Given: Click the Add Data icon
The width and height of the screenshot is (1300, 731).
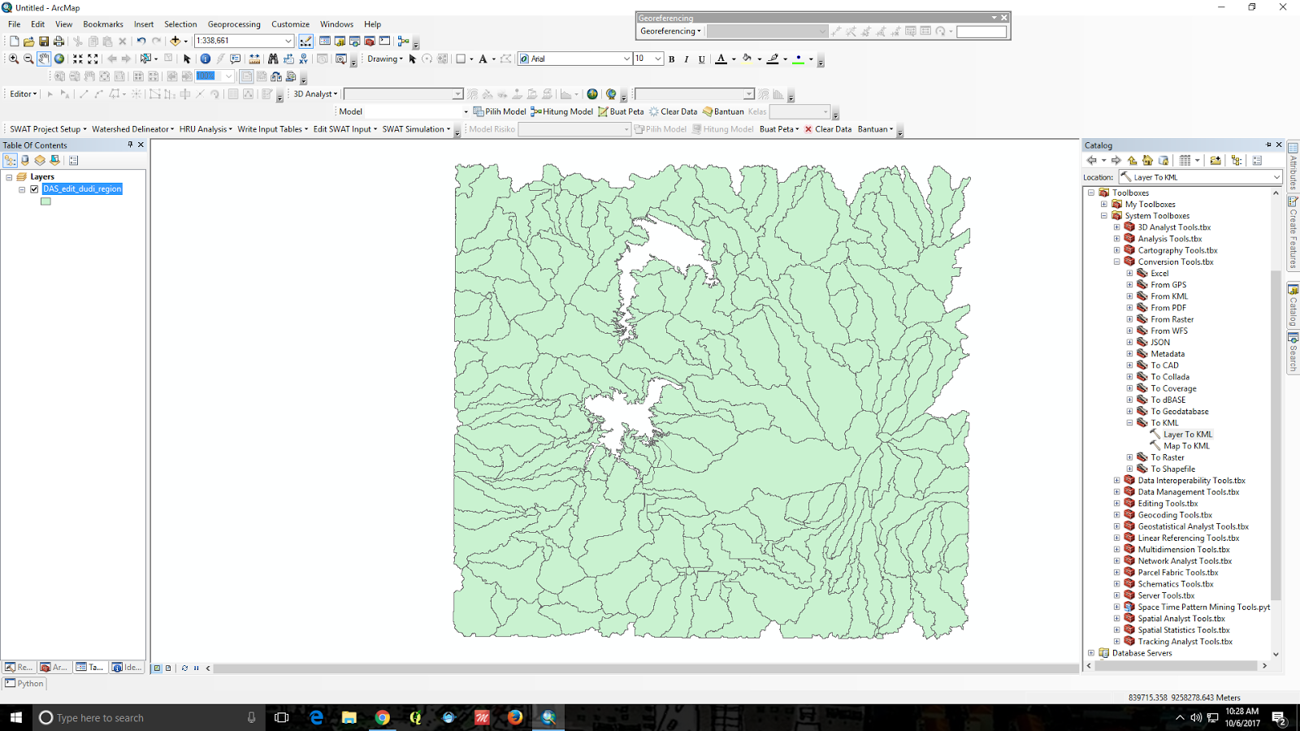Looking at the screenshot, I should point(176,41).
